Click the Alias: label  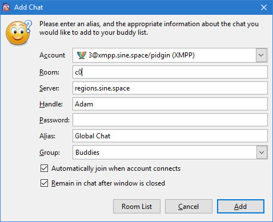click(47, 136)
